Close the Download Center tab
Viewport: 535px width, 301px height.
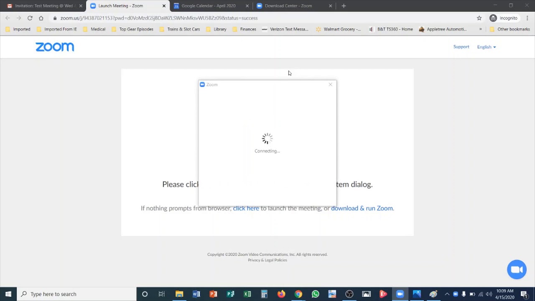(x=330, y=6)
